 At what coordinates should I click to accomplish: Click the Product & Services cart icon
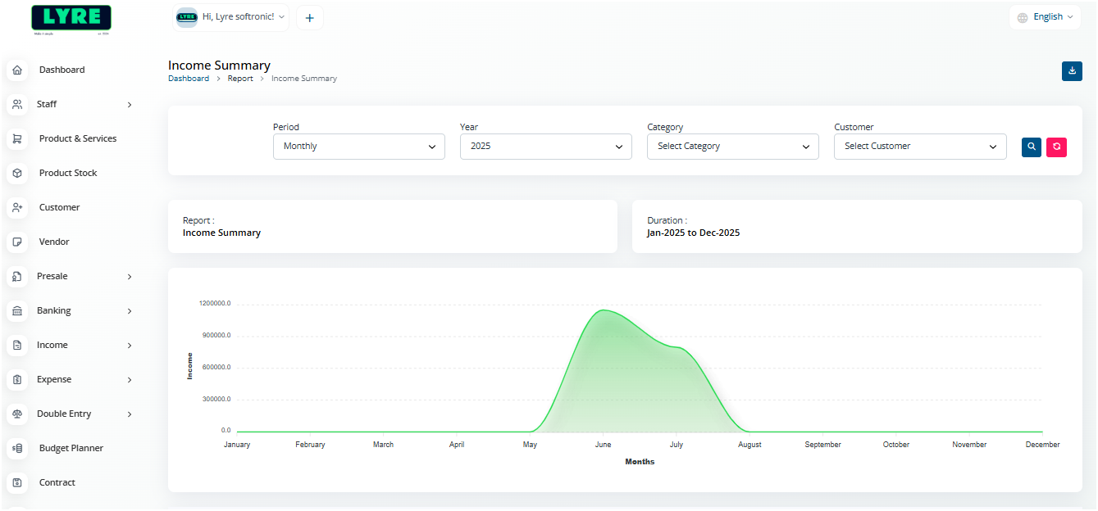(x=16, y=139)
